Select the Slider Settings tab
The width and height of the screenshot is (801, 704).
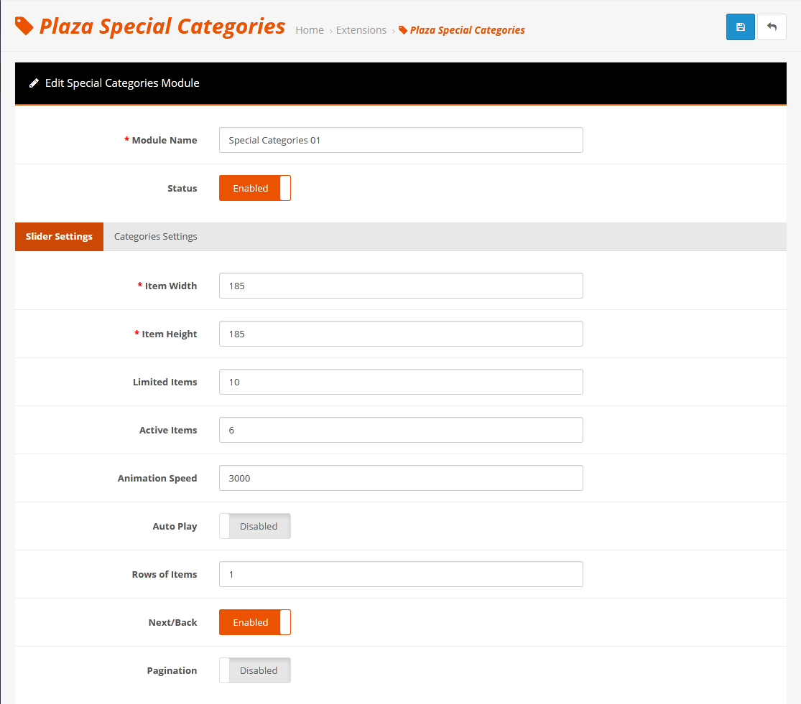59,237
